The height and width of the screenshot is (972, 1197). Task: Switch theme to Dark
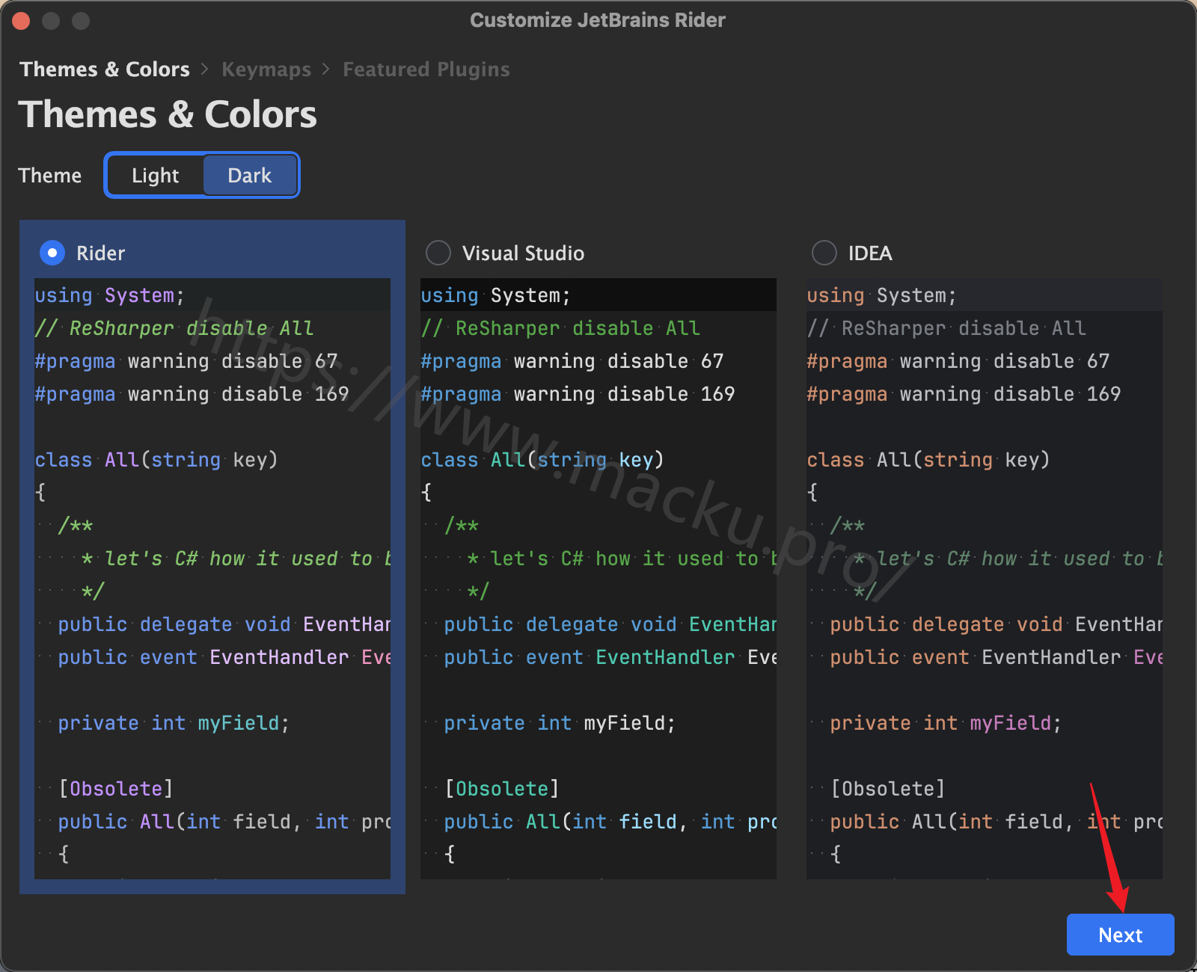click(x=250, y=176)
